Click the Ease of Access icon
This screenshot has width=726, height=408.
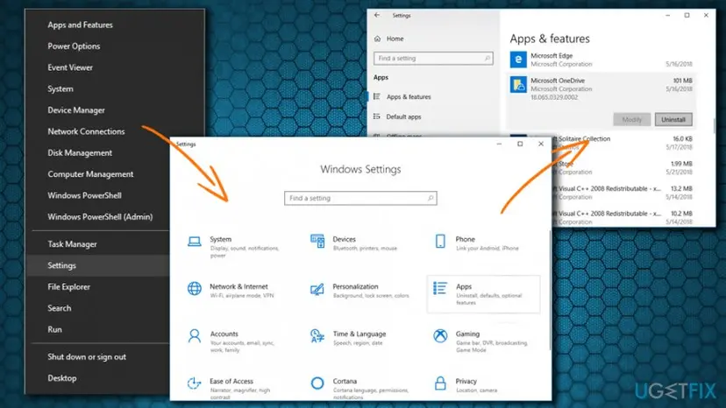tap(194, 383)
